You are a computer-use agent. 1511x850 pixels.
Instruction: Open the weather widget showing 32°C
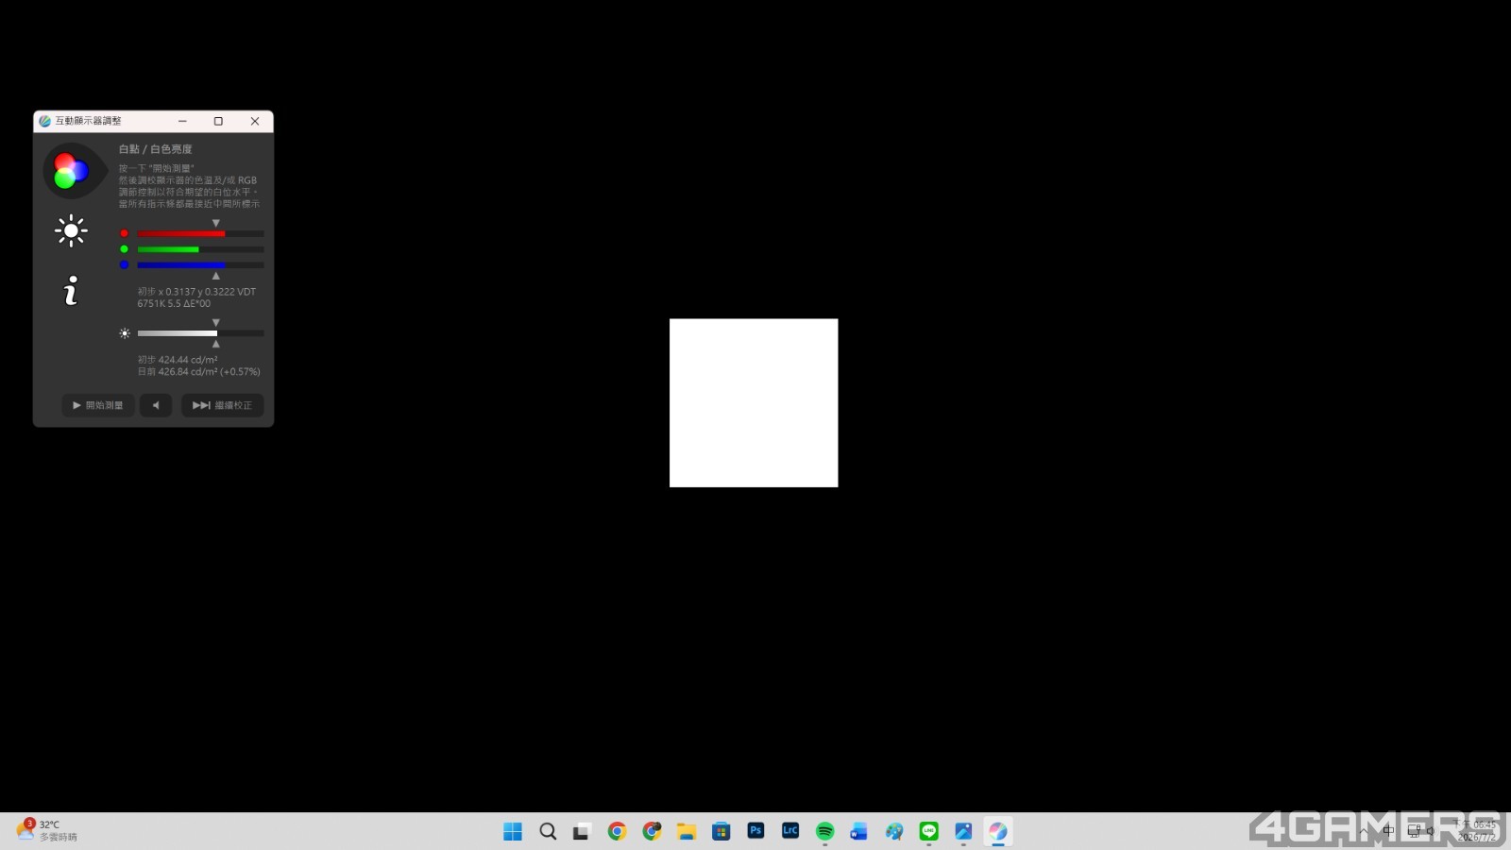[47, 831]
